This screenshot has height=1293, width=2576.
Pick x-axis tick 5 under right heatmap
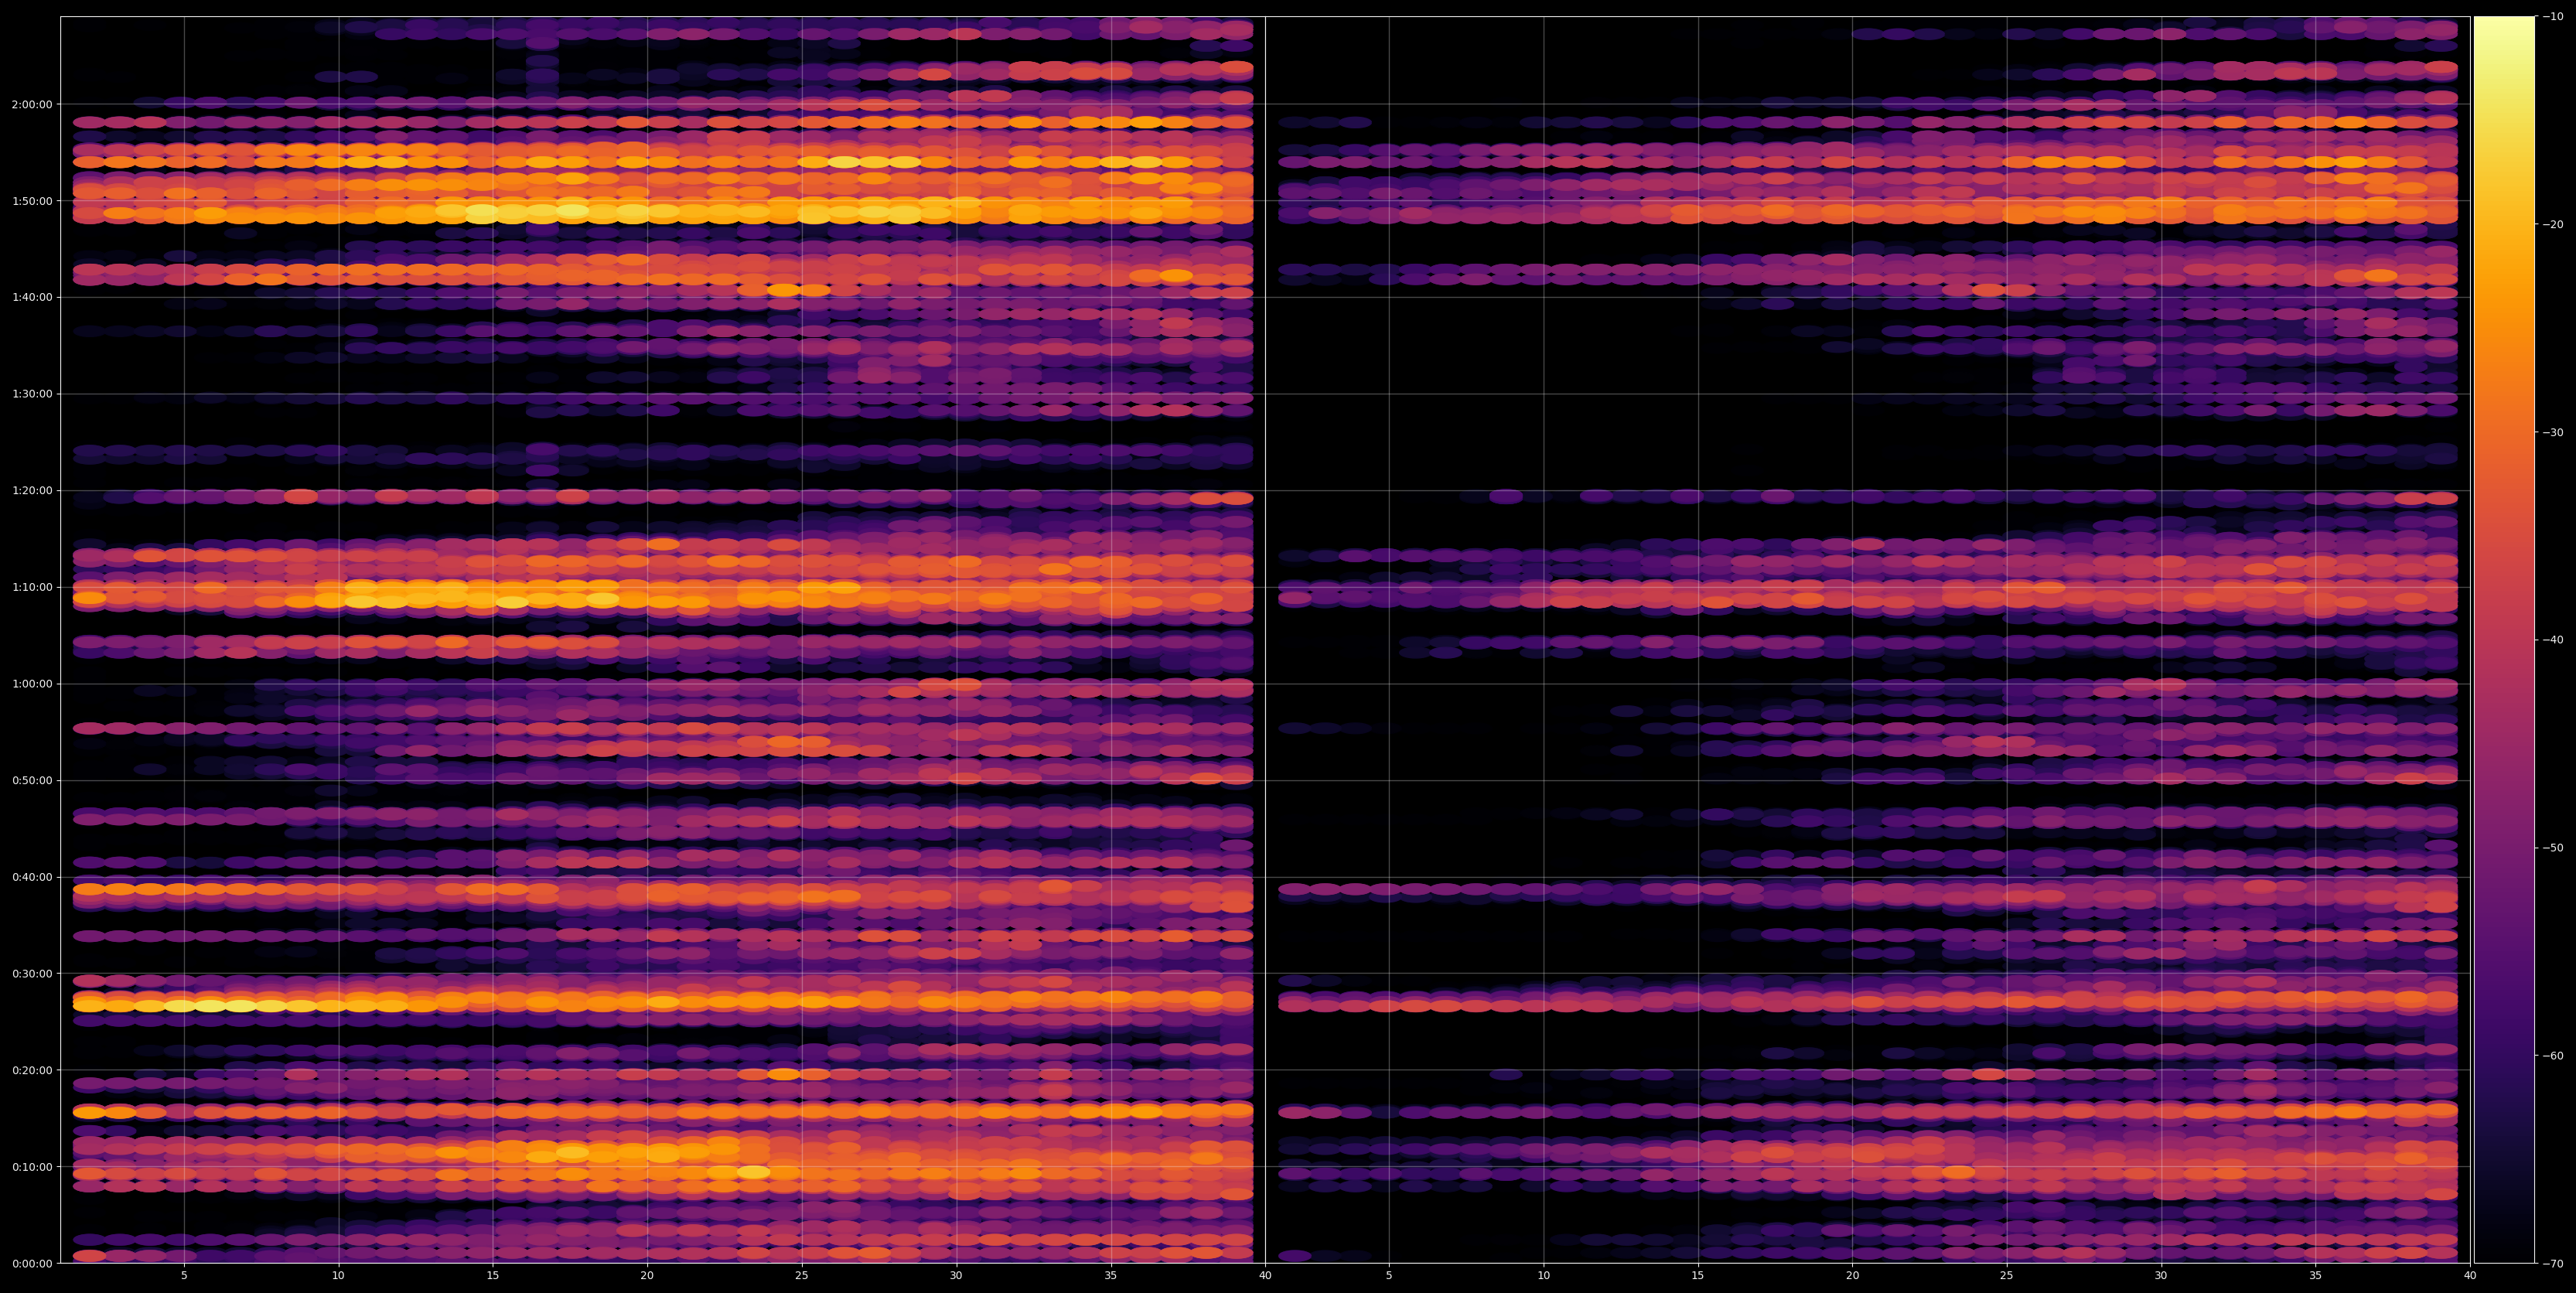tap(1389, 1276)
